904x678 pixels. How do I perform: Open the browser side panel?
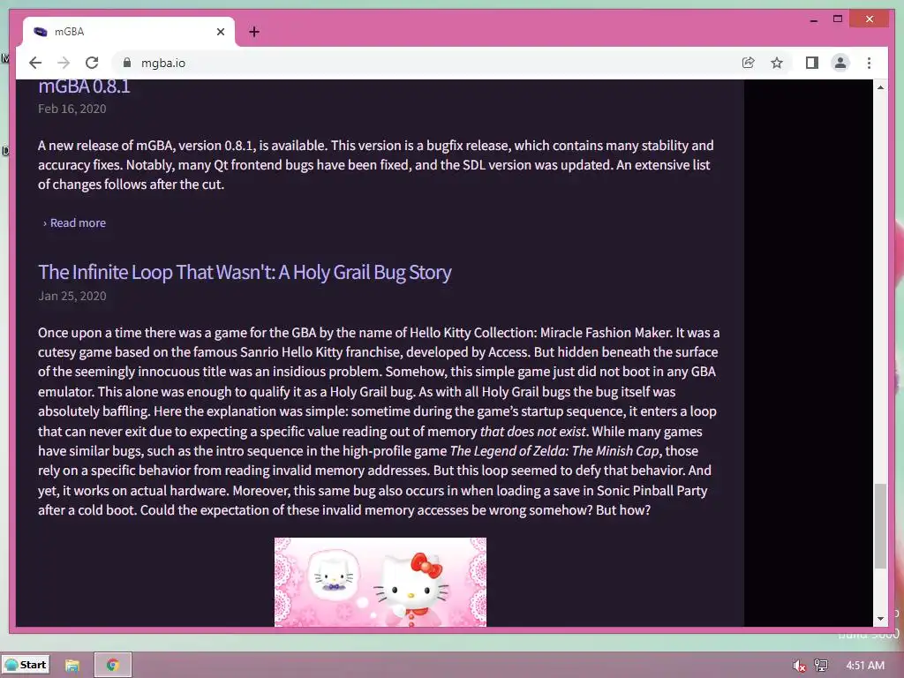812,63
